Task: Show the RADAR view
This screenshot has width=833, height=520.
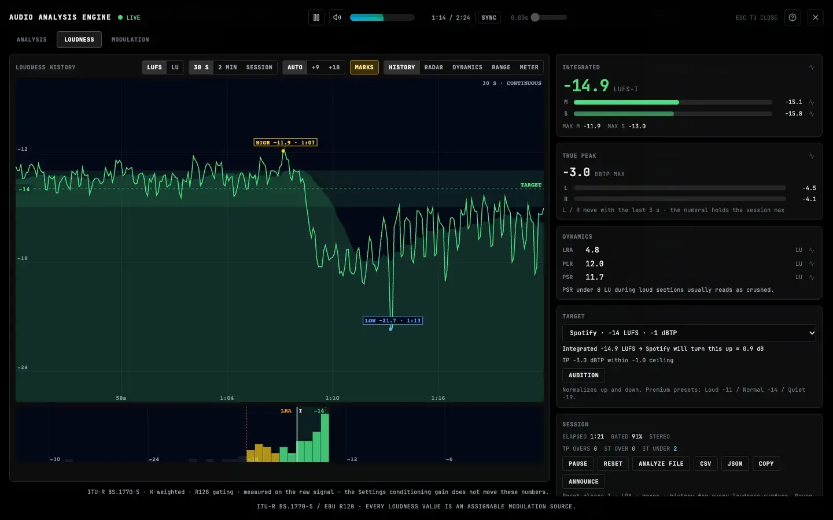Action: (x=434, y=68)
